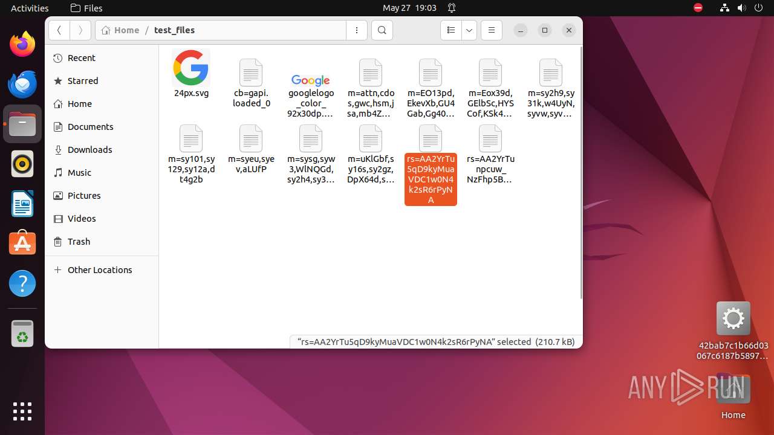
Task: Open Videos in the sidebar
Action: (102, 219)
